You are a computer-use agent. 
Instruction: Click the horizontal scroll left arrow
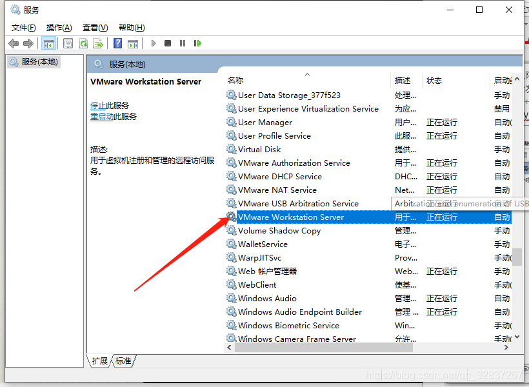[x=230, y=348]
